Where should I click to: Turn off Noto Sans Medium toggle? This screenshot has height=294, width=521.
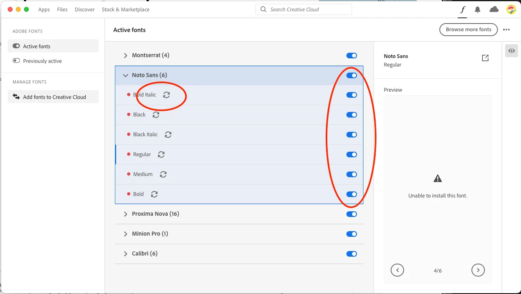pos(352,174)
